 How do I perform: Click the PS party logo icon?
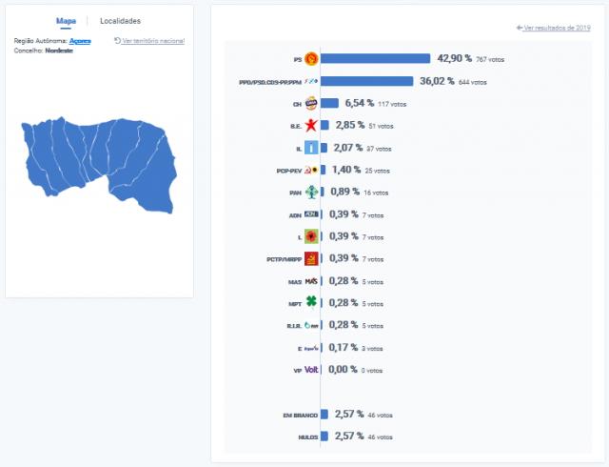pos(310,59)
